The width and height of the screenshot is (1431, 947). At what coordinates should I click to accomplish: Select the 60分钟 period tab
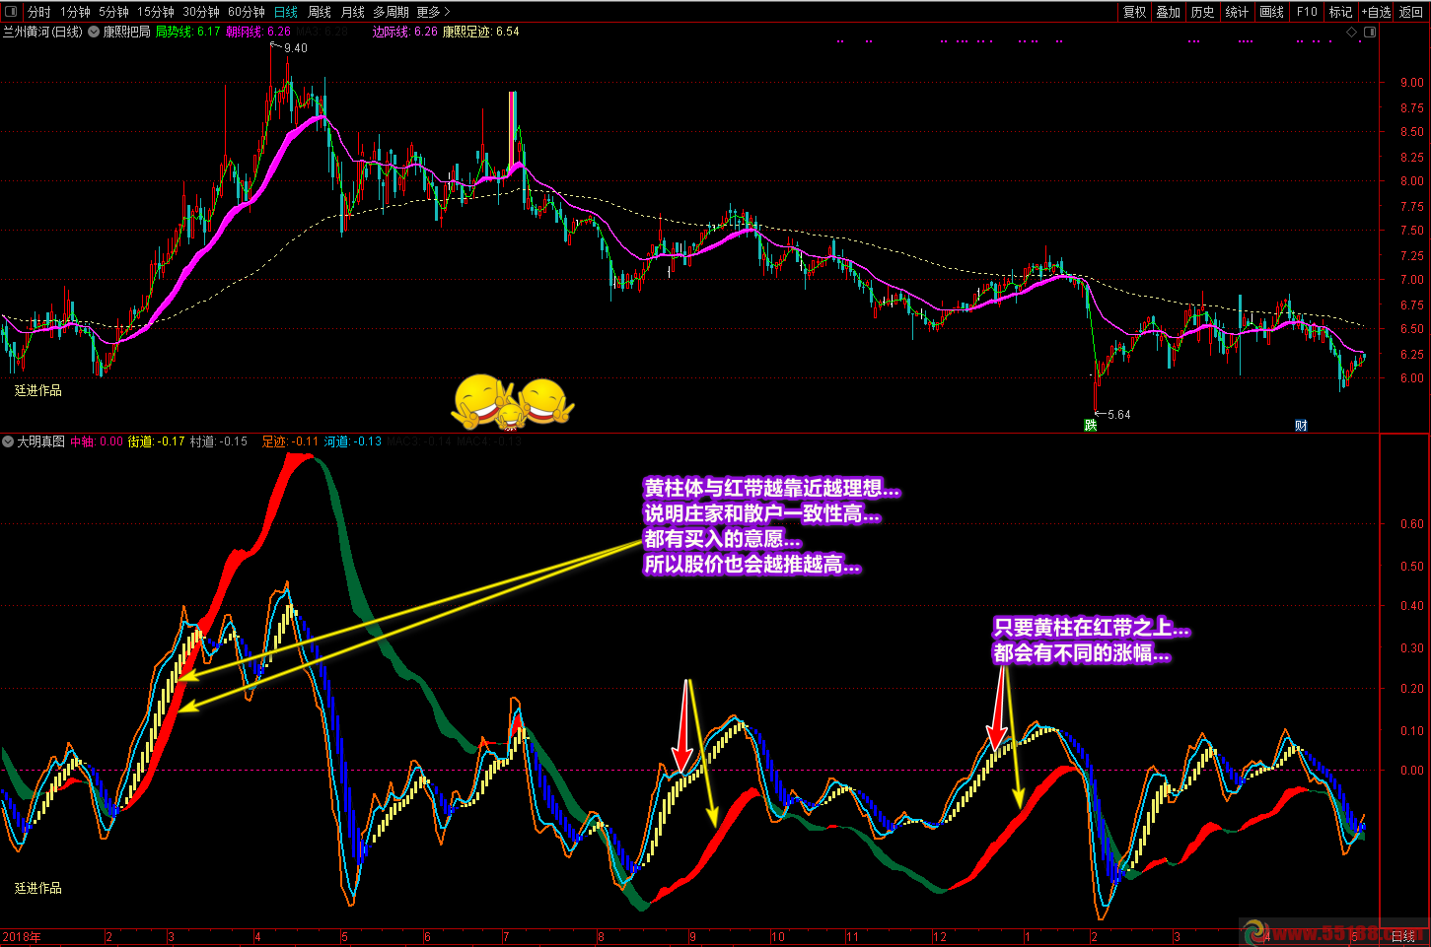[247, 12]
